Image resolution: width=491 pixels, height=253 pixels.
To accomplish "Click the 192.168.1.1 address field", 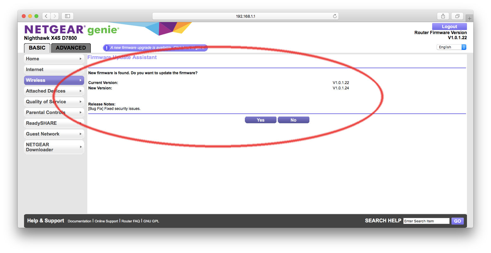I will 245,16.
